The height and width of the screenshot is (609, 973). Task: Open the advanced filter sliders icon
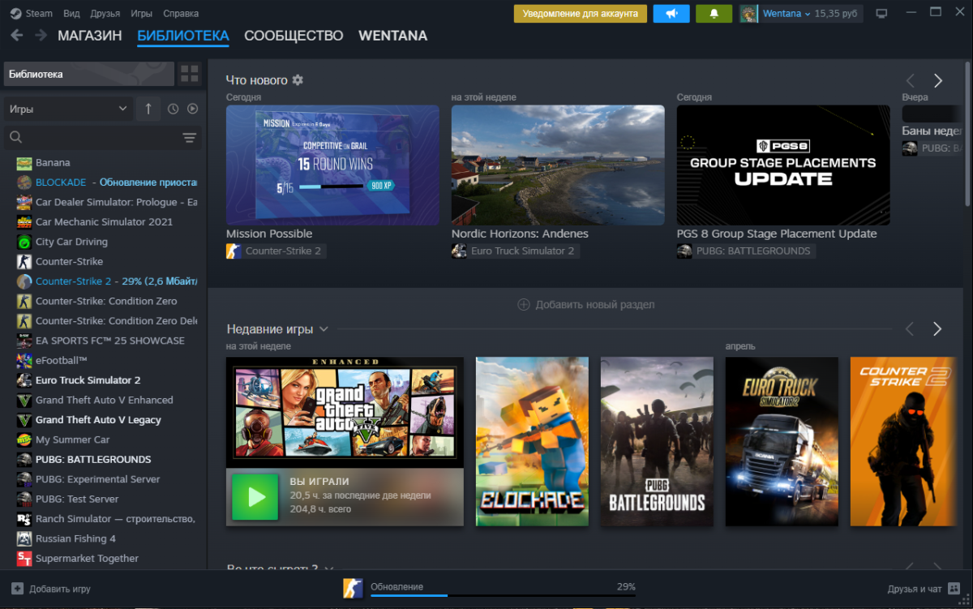pos(190,138)
